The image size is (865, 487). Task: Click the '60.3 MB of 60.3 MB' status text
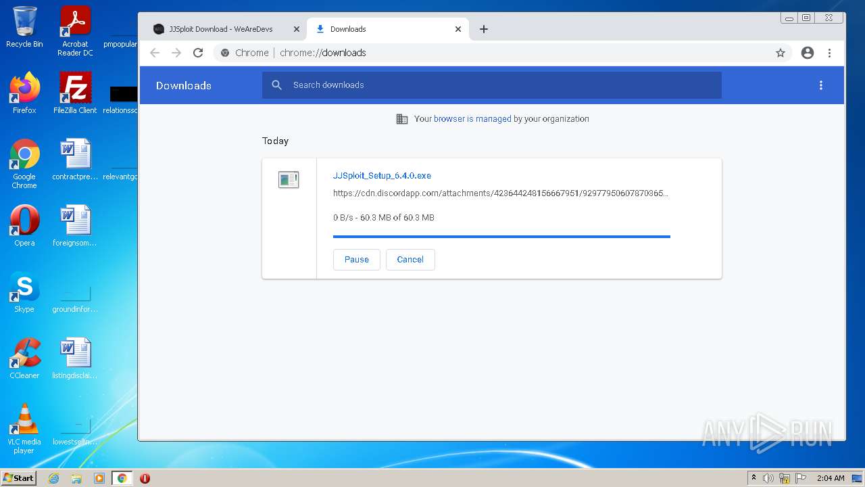pos(397,218)
